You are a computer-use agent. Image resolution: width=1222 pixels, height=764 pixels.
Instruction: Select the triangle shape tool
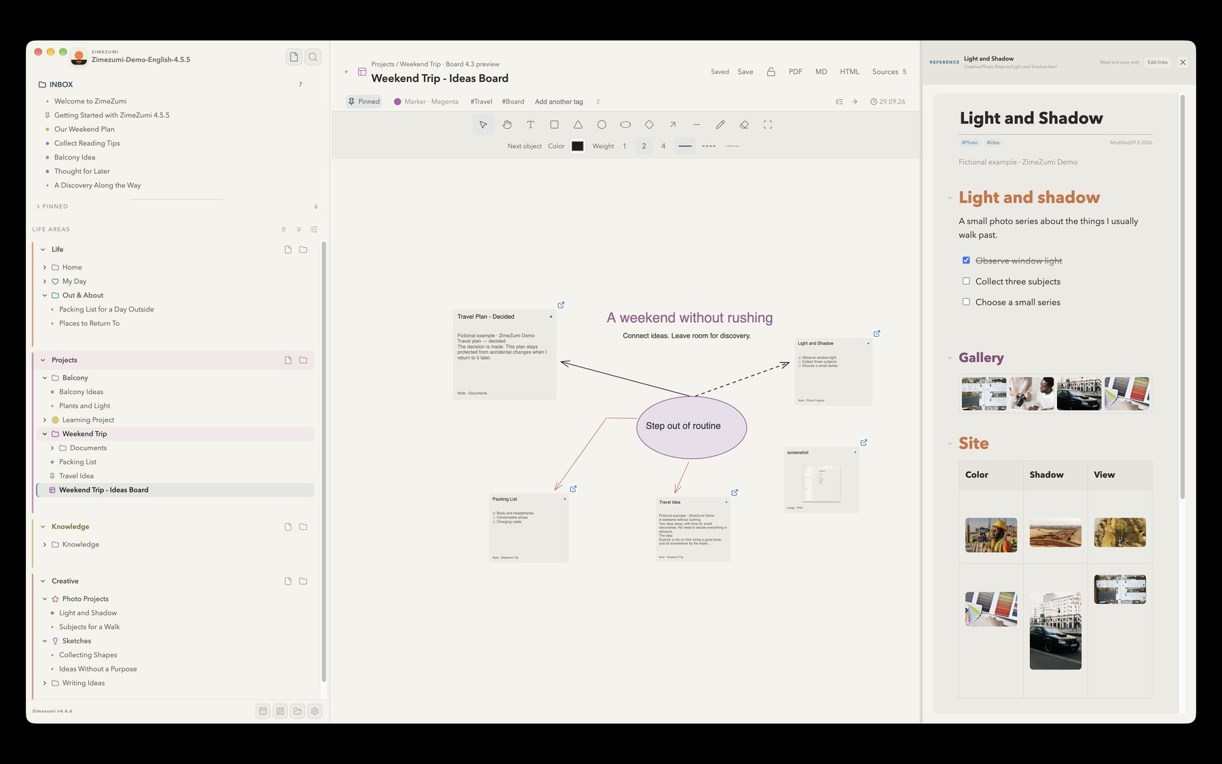[578, 125]
